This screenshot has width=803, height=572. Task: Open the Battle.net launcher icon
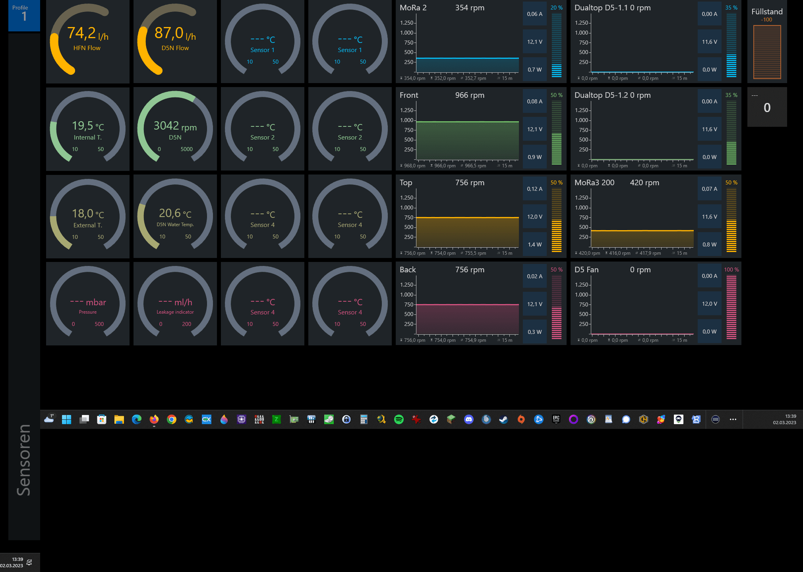pyautogui.click(x=539, y=419)
